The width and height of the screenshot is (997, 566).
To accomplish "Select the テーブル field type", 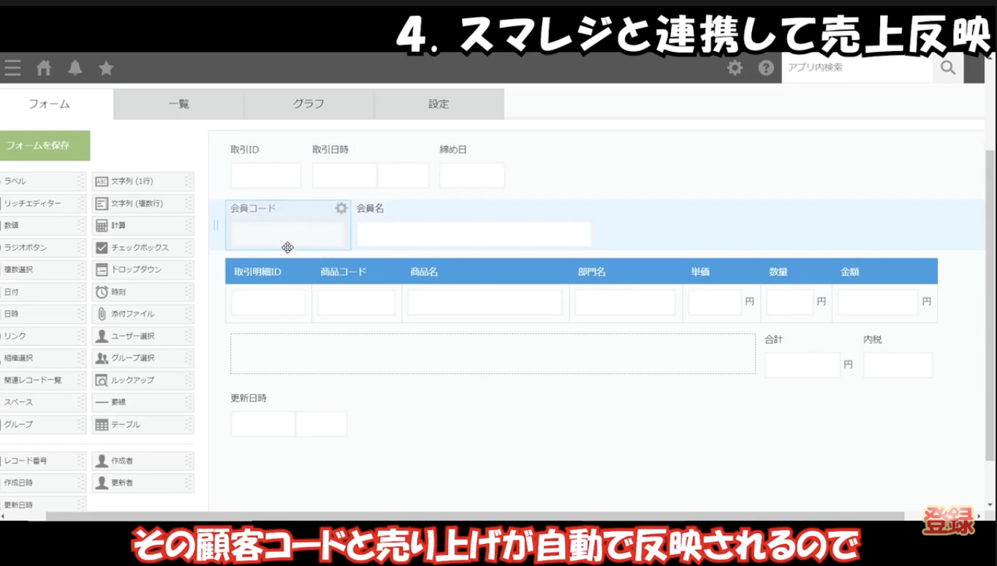I will [142, 424].
